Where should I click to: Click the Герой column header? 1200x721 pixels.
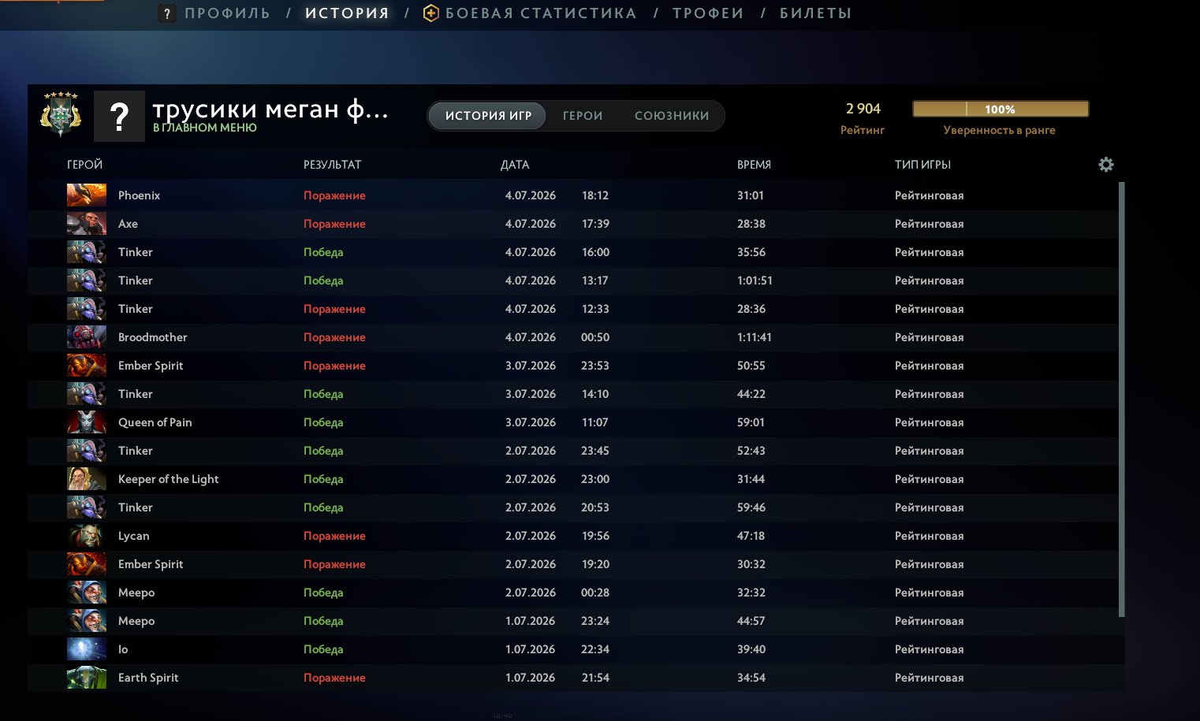pyautogui.click(x=84, y=165)
